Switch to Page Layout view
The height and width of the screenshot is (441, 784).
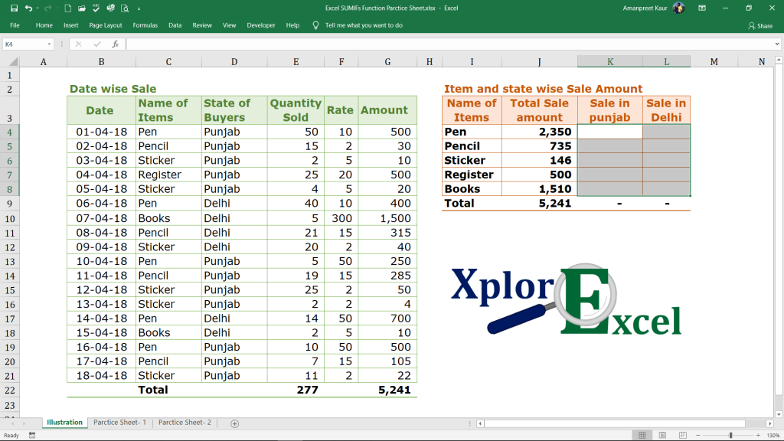[662, 434]
